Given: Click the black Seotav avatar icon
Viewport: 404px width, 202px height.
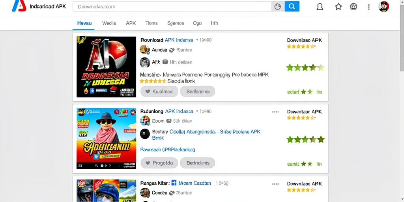Looking at the screenshot, I should click(x=145, y=134).
